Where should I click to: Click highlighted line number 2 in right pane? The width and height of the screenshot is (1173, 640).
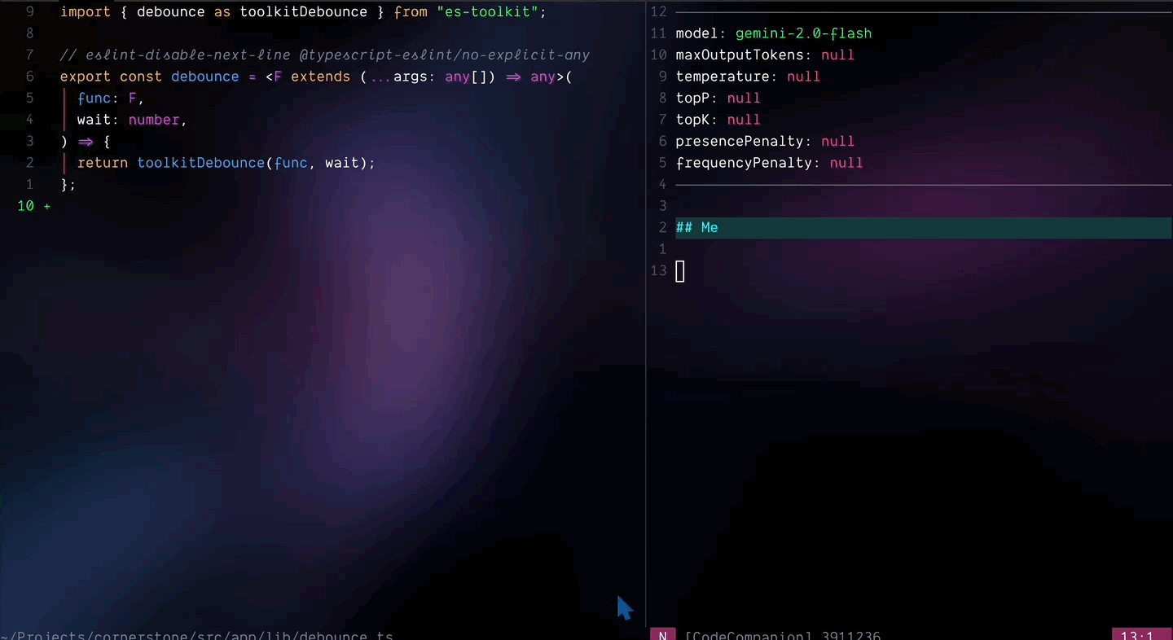[x=661, y=227]
